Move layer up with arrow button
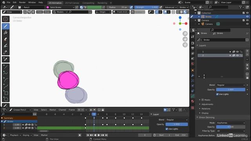The width and height of the screenshot is (251, 141). tap(247, 65)
